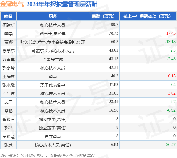Click 郭洁's position 独立董事(离任)
The image size is (177, 158).
[53, 128]
